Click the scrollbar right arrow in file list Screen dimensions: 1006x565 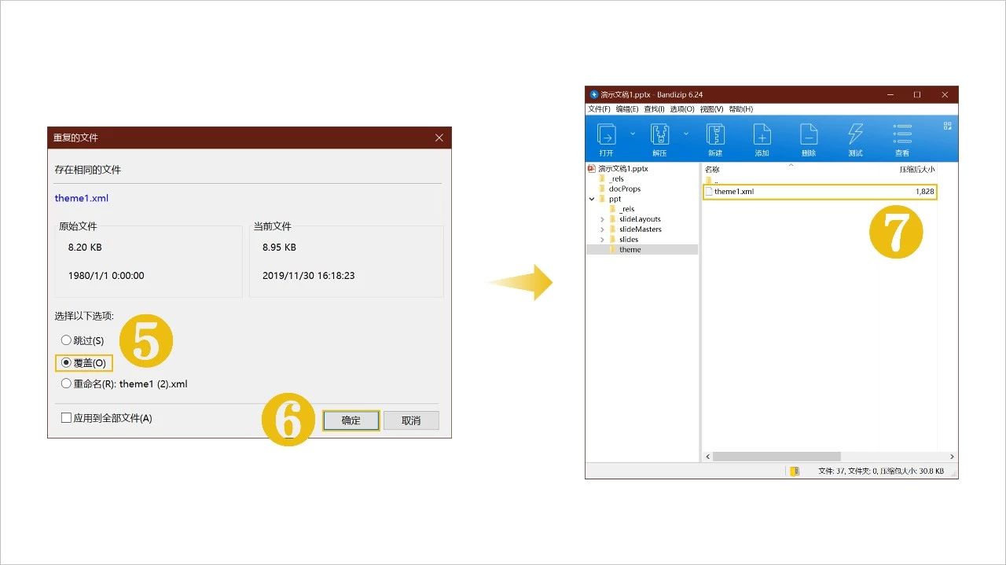click(952, 457)
